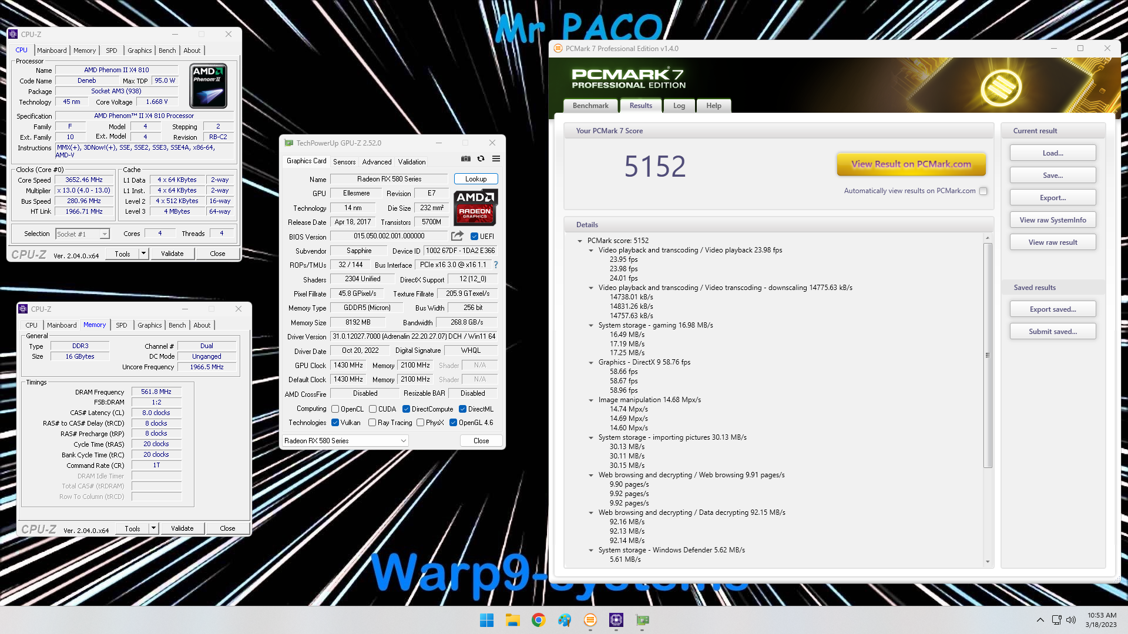The height and width of the screenshot is (634, 1128).
Task: Toggle the OpenCL checkbox
Action: pyautogui.click(x=335, y=409)
